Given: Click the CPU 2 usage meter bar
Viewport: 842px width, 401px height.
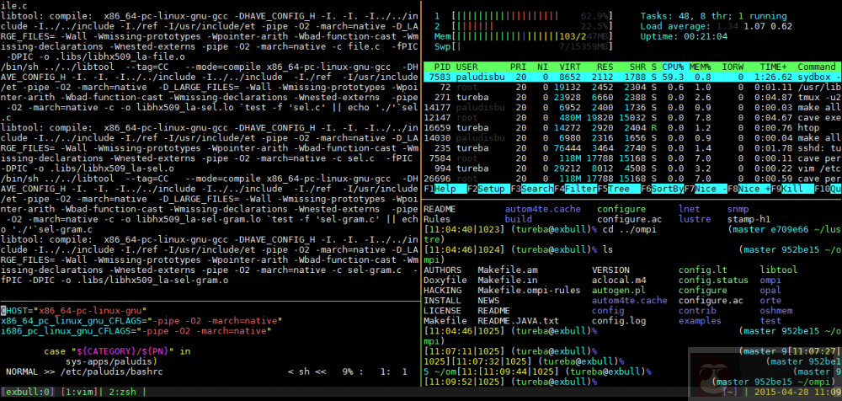Looking at the screenshot, I should 533,26.
